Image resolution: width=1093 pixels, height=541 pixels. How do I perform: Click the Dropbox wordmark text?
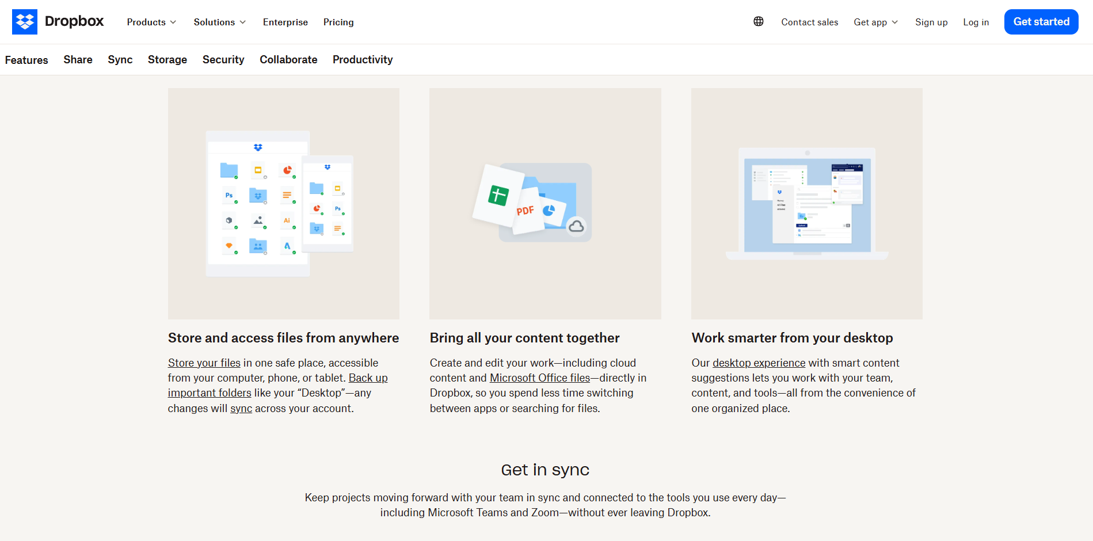coord(74,21)
